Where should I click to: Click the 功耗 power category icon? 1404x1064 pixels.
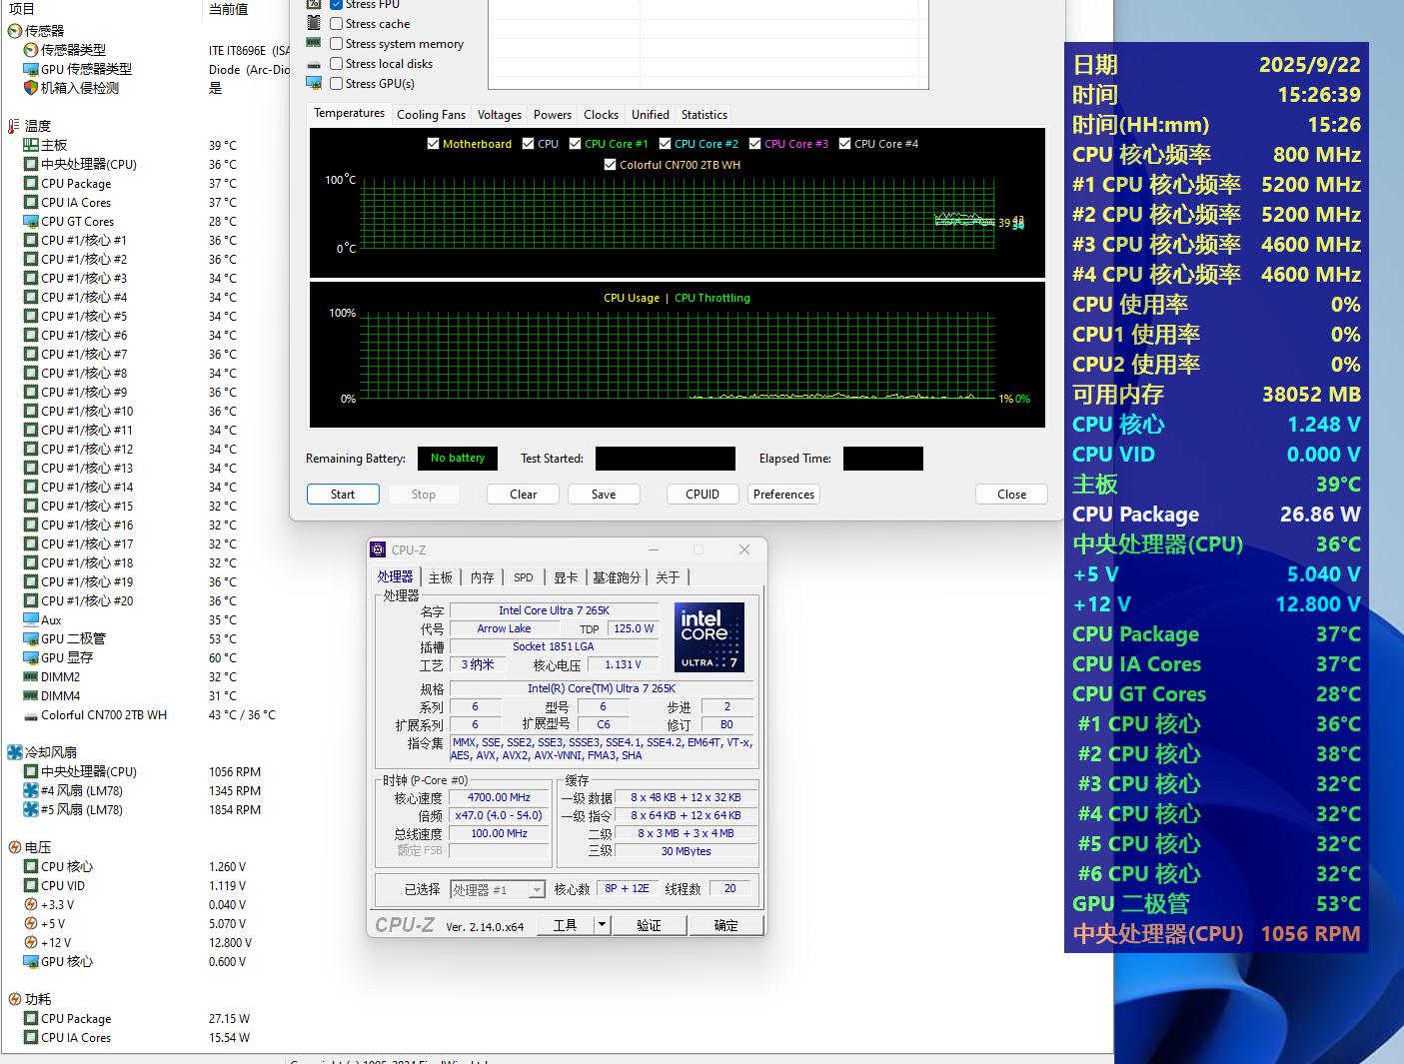14,999
